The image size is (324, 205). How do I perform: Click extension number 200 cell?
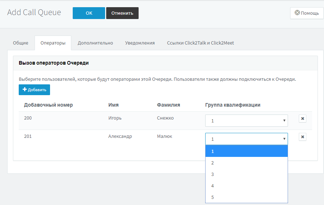point(28,118)
